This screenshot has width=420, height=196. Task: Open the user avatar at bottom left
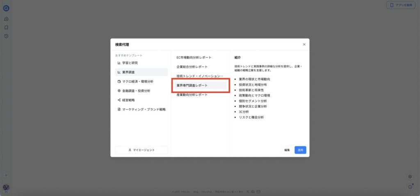point(6,188)
